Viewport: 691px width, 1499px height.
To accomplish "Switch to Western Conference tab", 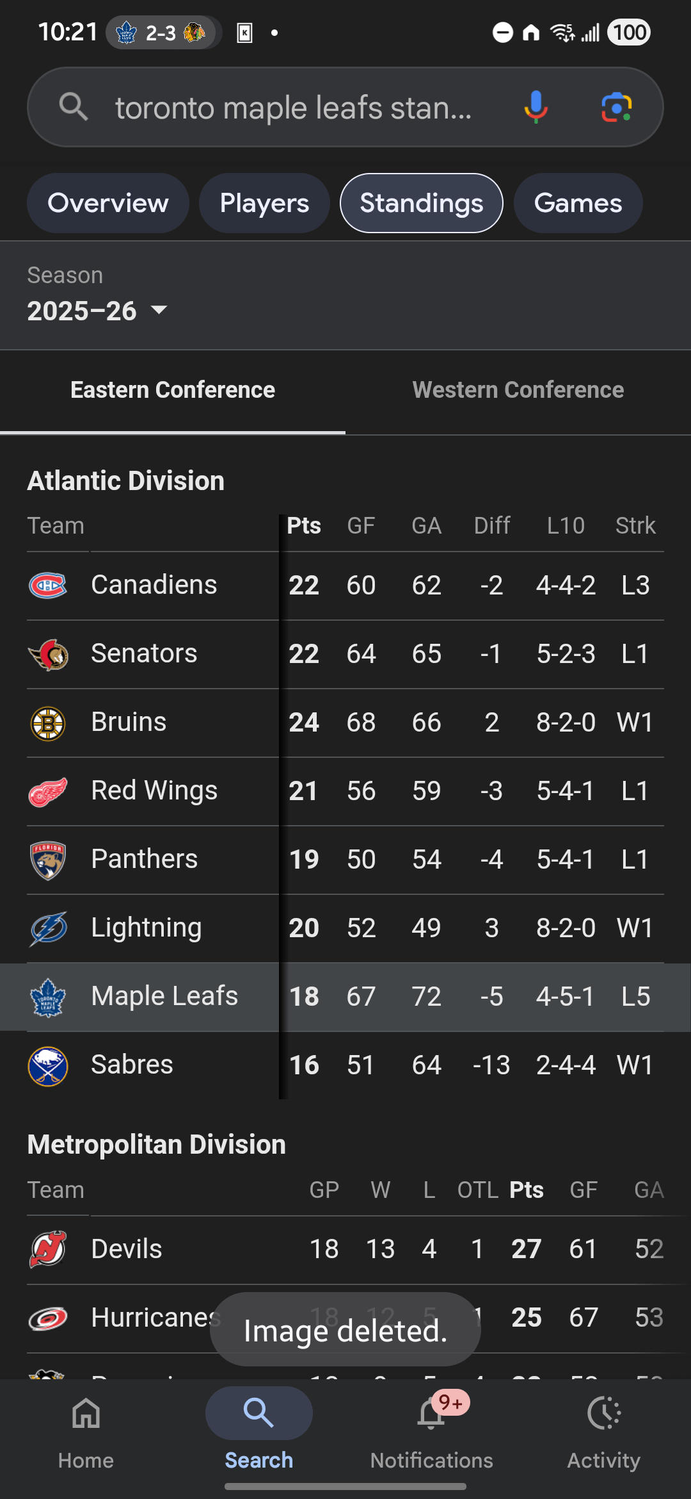I will [518, 390].
